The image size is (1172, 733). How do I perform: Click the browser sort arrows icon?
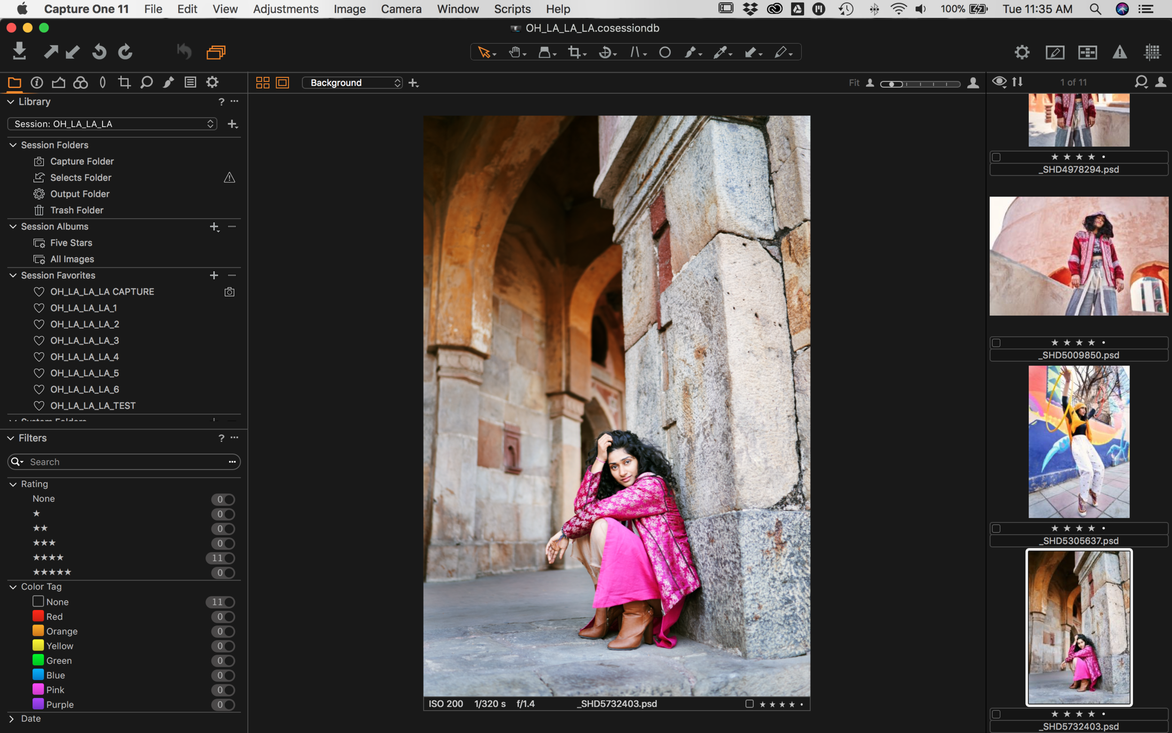[1017, 82]
